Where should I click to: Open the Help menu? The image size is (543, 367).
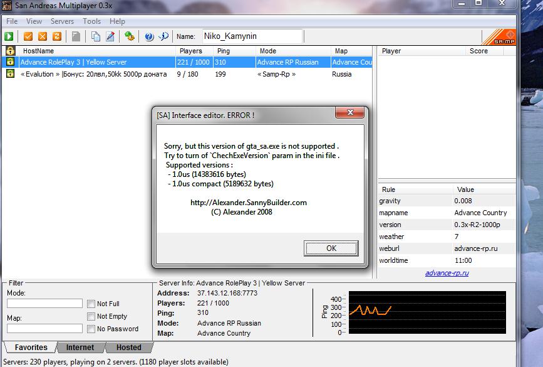point(117,21)
